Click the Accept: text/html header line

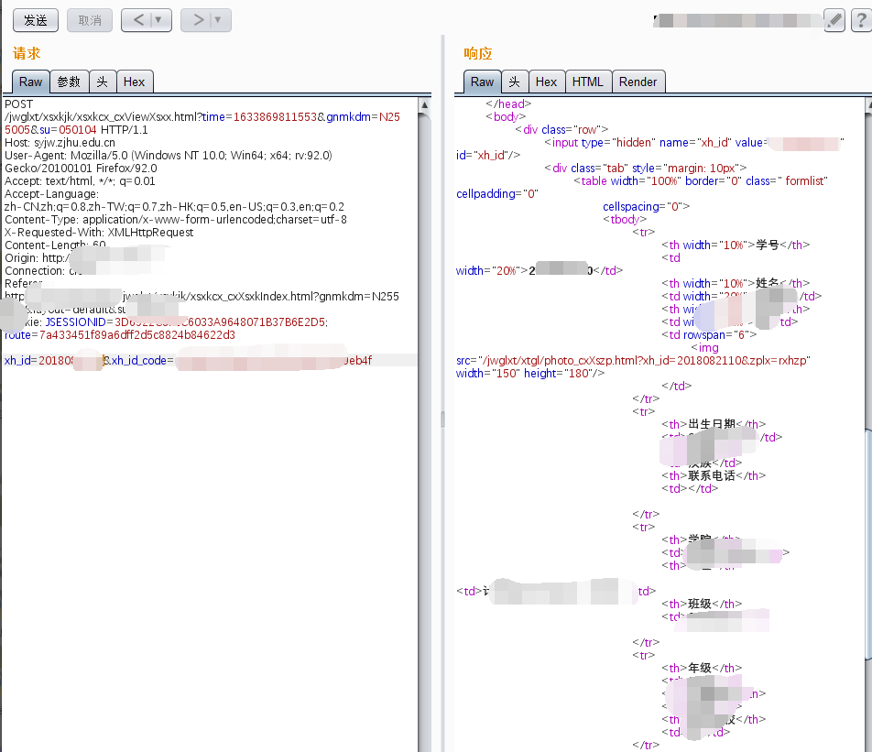80,180
